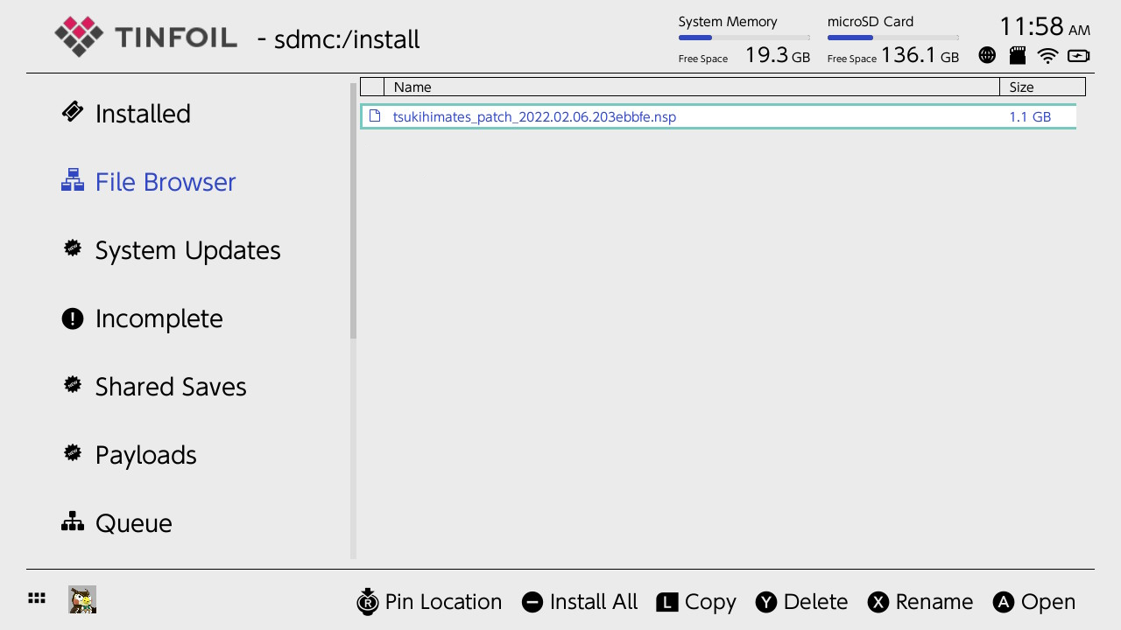Click the L button icon for Copy
This screenshot has width=1121, height=630.
pyautogui.click(x=667, y=602)
